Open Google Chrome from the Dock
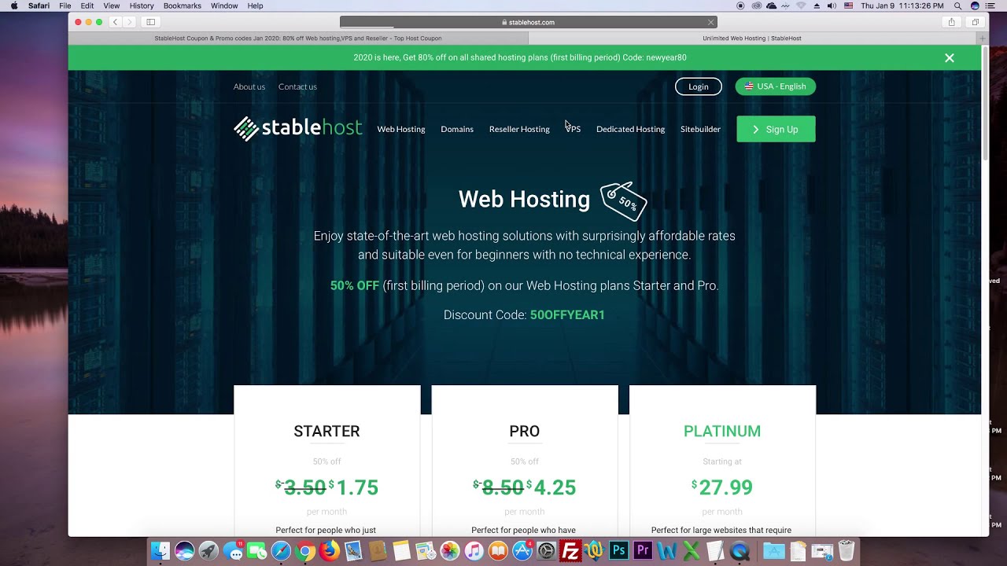Viewport: 1007px width, 566px height. [x=305, y=551]
